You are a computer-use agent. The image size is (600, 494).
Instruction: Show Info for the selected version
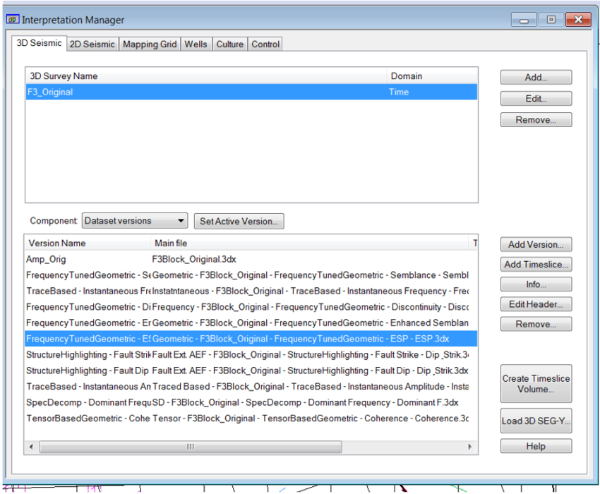pos(536,284)
